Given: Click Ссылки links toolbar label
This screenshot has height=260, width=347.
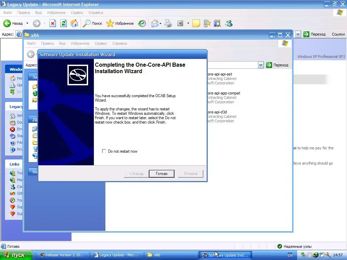Looking at the screenshot, I should [338, 34].
